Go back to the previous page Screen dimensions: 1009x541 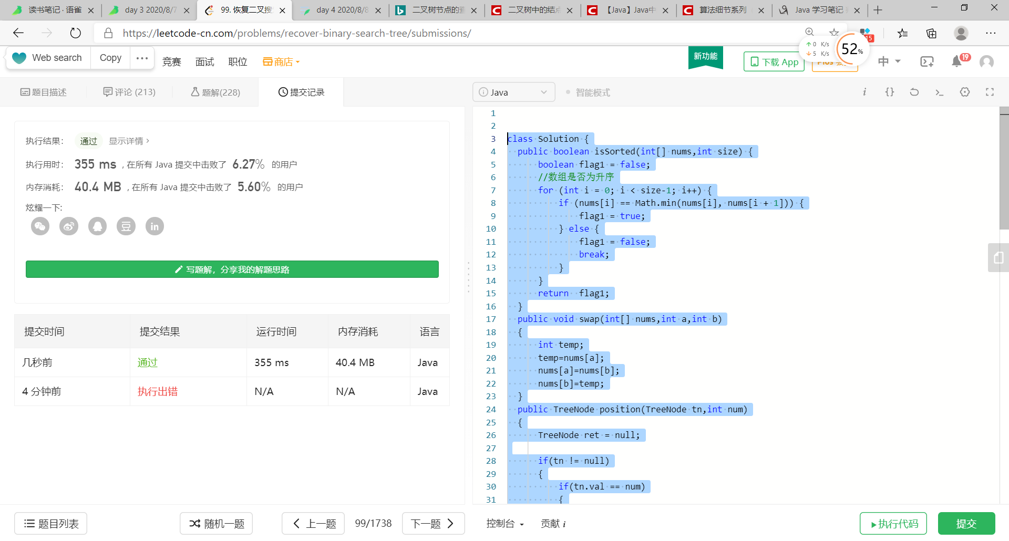pyautogui.click(x=18, y=33)
